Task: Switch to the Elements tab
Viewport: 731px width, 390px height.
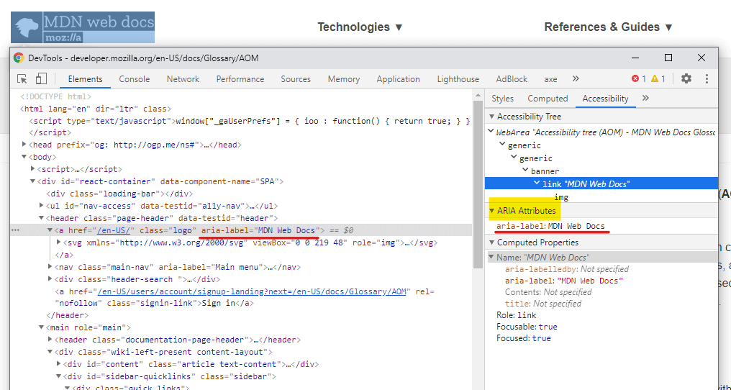Action: 86,79
